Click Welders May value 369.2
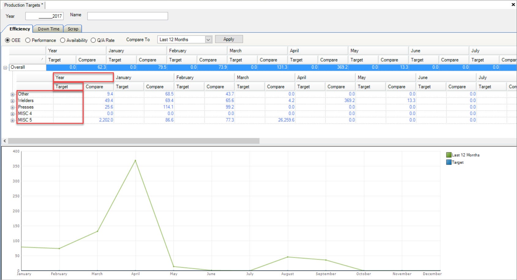Viewport: 517px width, 280px height. click(350, 100)
